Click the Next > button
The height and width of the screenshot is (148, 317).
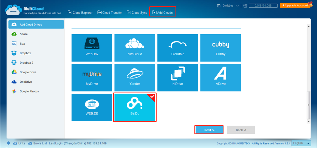pyautogui.click(x=209, y=130)
